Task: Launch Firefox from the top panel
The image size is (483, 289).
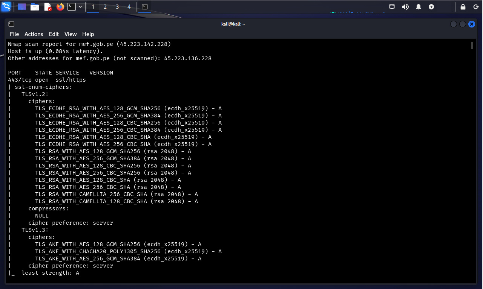Action: pyautogui.click(x=60, y=7)
